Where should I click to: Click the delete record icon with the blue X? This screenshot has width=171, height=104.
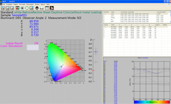[x=12, y=8]
